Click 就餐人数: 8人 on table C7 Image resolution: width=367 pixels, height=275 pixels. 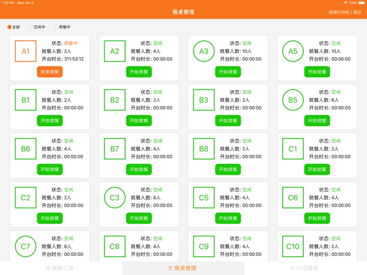[x=56, y=246]
